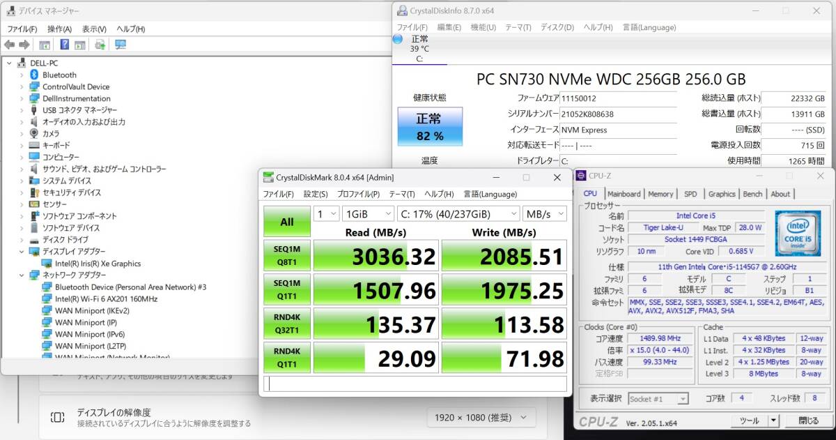Collapse the ディスプレイ アダプター category
This screenshot has height=440, width=836.
(x=22, y=251)
